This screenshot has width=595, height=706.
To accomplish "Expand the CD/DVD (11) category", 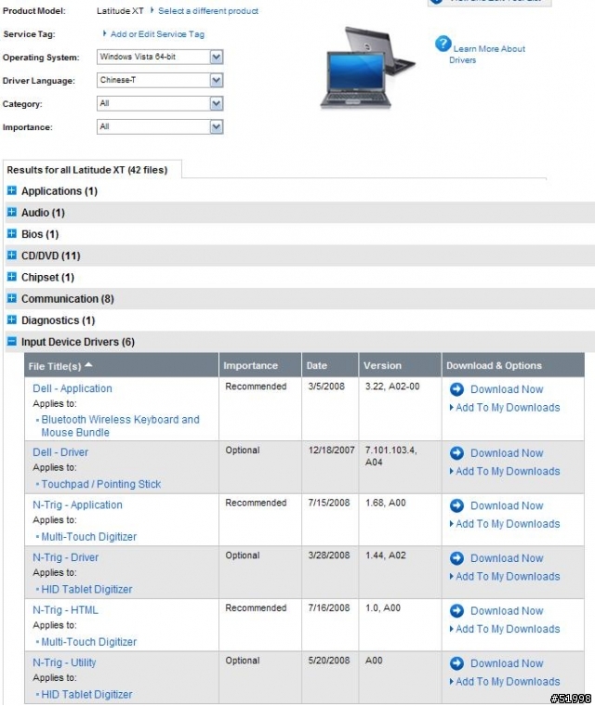I will point(12,255).
